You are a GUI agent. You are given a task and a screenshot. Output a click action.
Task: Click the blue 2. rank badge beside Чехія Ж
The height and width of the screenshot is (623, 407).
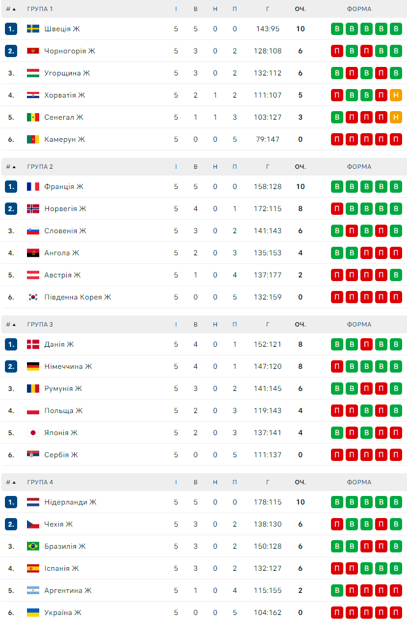coord(11,524)
